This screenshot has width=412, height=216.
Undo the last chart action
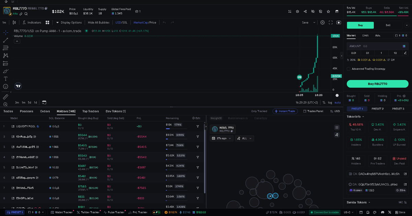pos(164,23)
